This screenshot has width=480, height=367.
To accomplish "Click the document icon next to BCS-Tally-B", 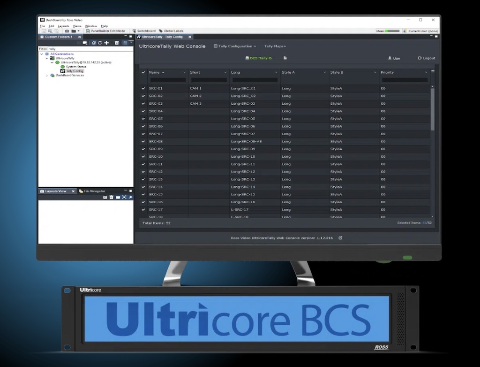I will [x=285, y=58].
